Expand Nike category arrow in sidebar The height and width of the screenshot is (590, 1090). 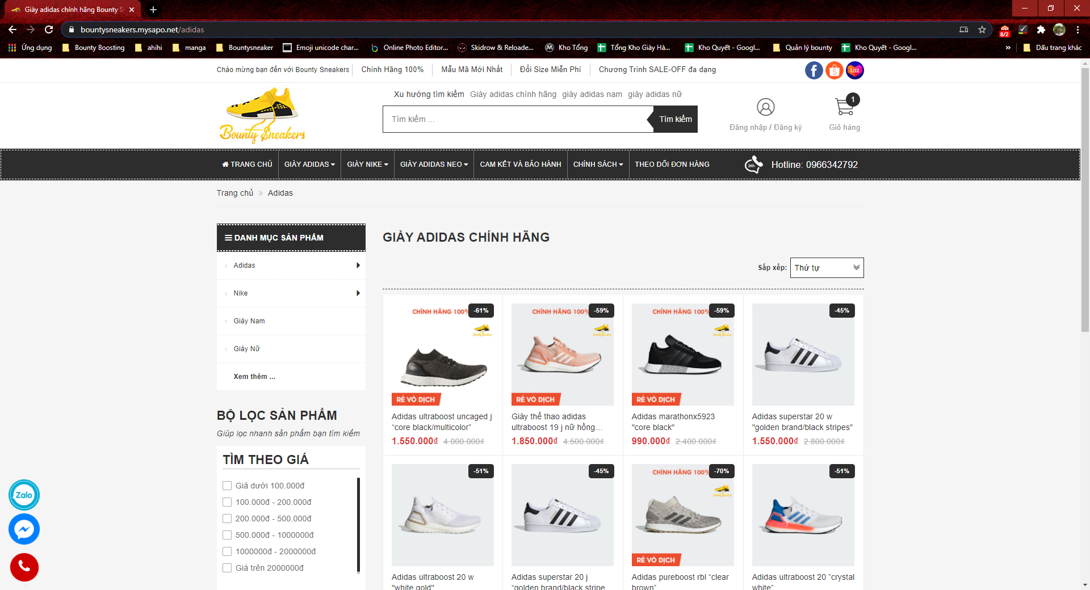pyautogui.click(x=358, y=293)
